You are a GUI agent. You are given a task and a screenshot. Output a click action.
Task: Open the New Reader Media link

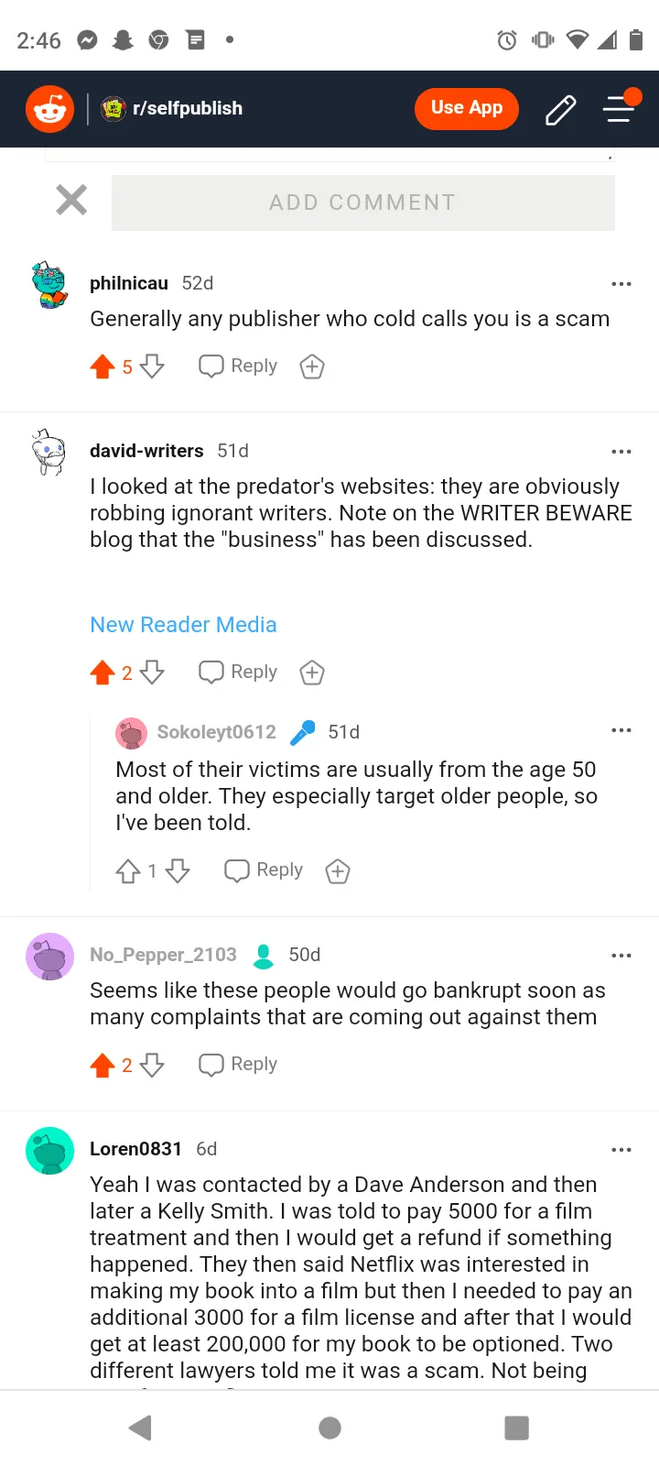(x=183, y=625)
